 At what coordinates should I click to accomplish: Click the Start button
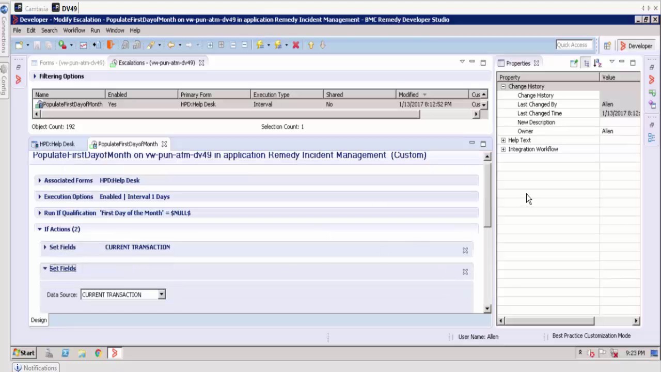click(x=24, y=353)
